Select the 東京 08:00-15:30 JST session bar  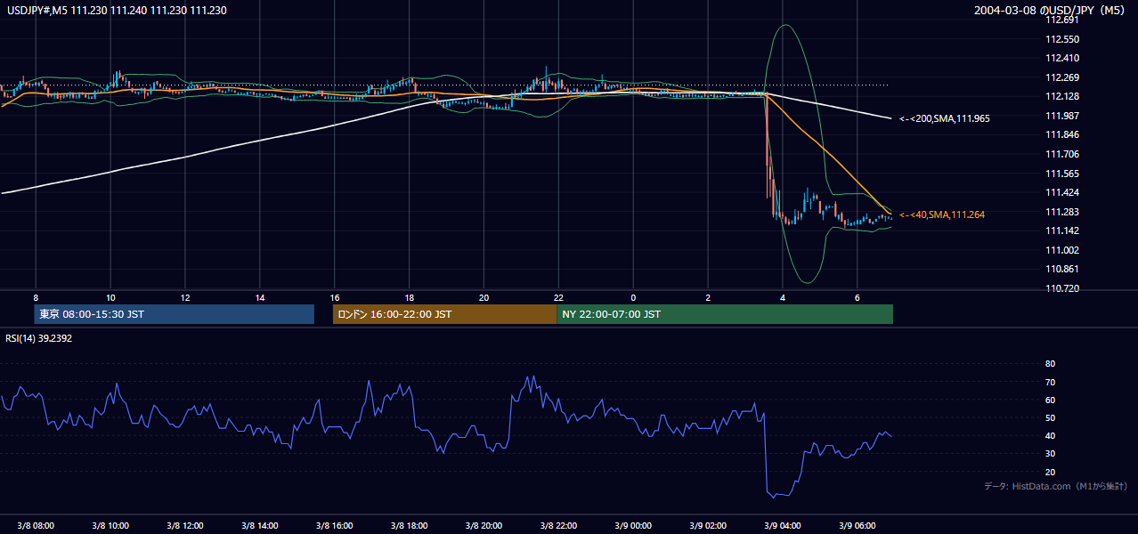(x=174, y=314)
